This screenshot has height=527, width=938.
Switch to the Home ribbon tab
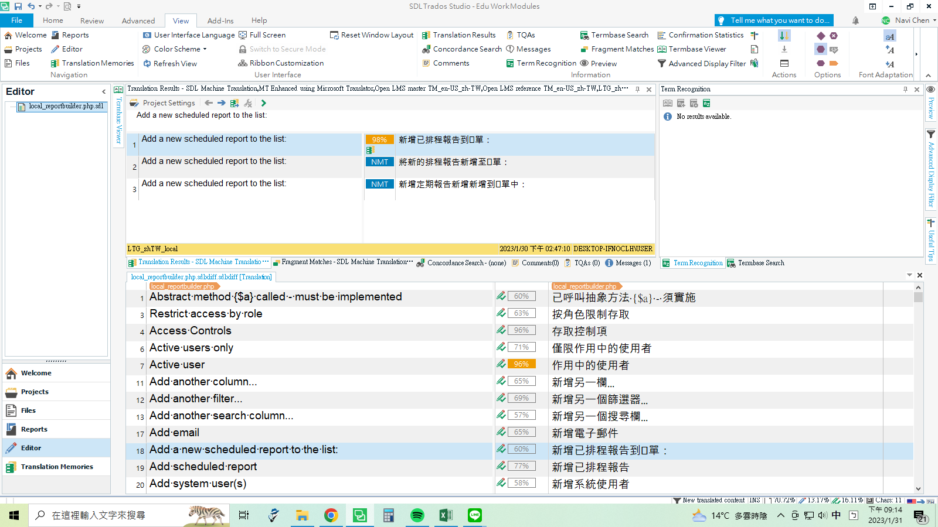[x=53, y=20]
